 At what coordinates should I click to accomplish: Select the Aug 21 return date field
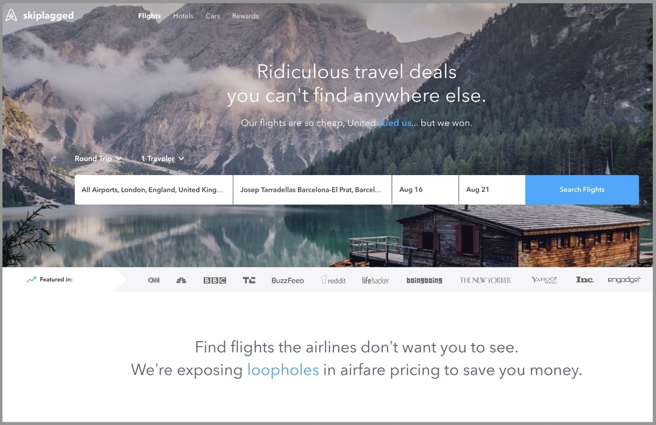(492, 190)
